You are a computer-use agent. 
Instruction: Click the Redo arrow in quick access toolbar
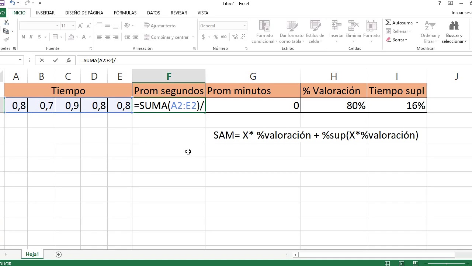coord(27,3)
